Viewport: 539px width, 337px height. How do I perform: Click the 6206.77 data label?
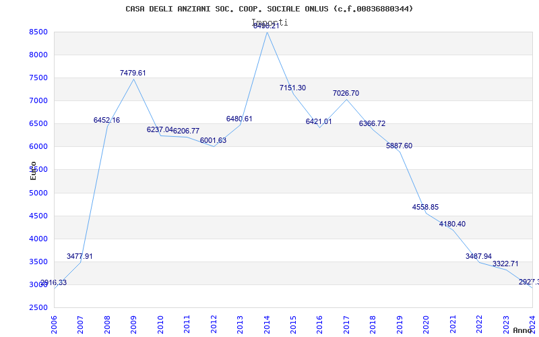coord(186,131)
